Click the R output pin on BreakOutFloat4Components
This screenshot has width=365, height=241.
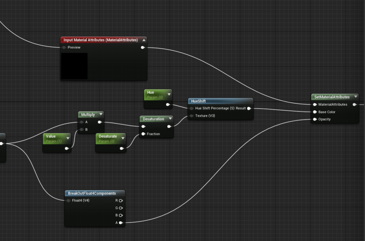121,200
